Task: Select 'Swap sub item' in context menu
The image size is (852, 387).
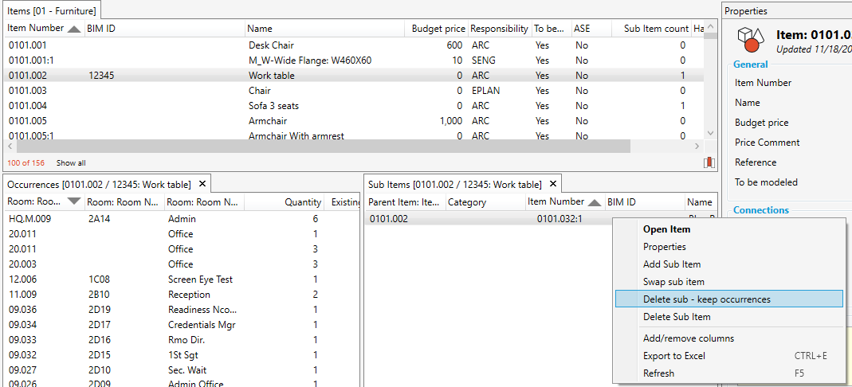Action: (x=673, y=282)
